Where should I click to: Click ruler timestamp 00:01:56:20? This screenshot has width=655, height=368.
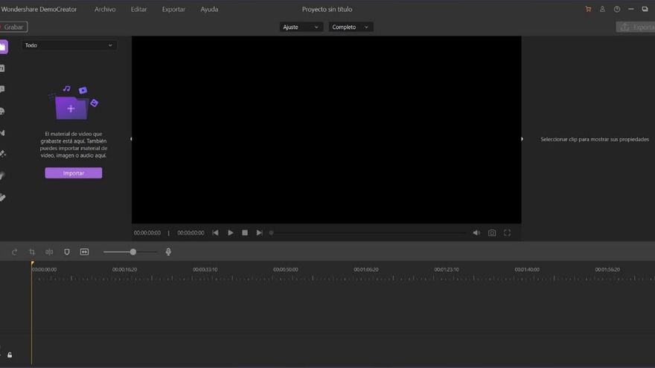click(x=607, y=270)
